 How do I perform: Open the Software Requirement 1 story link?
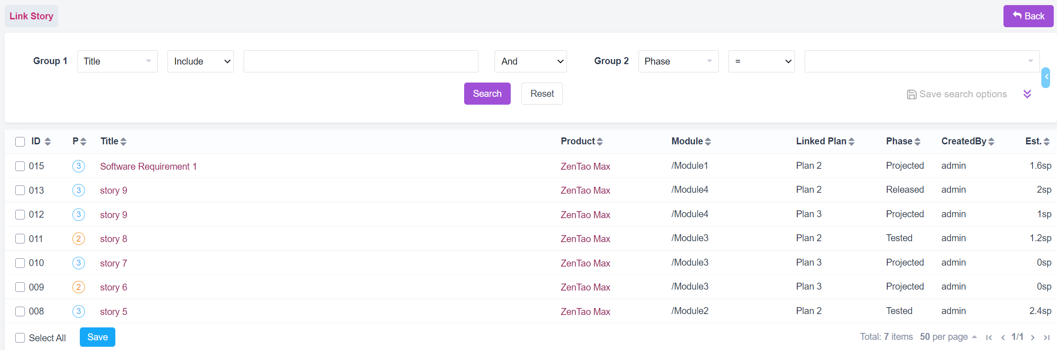148,166
